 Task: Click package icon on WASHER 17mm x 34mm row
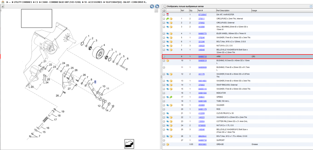coord(171,38)
